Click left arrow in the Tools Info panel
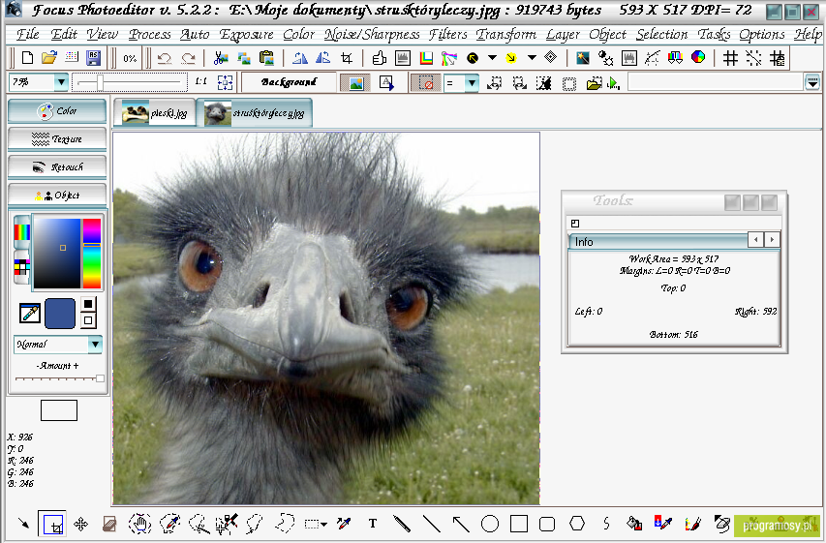This screenshot has width=826, height=543. pyautogui.click(x=756, y=240)
